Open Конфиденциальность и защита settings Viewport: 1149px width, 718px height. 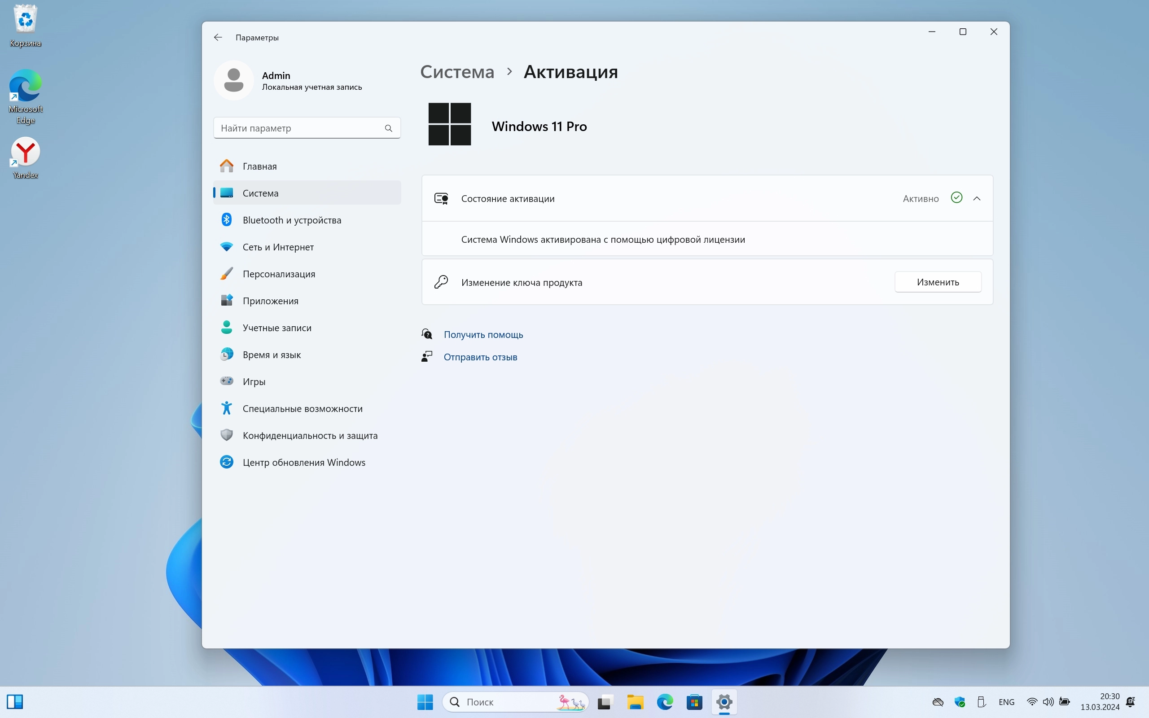[x=310, y=435]
